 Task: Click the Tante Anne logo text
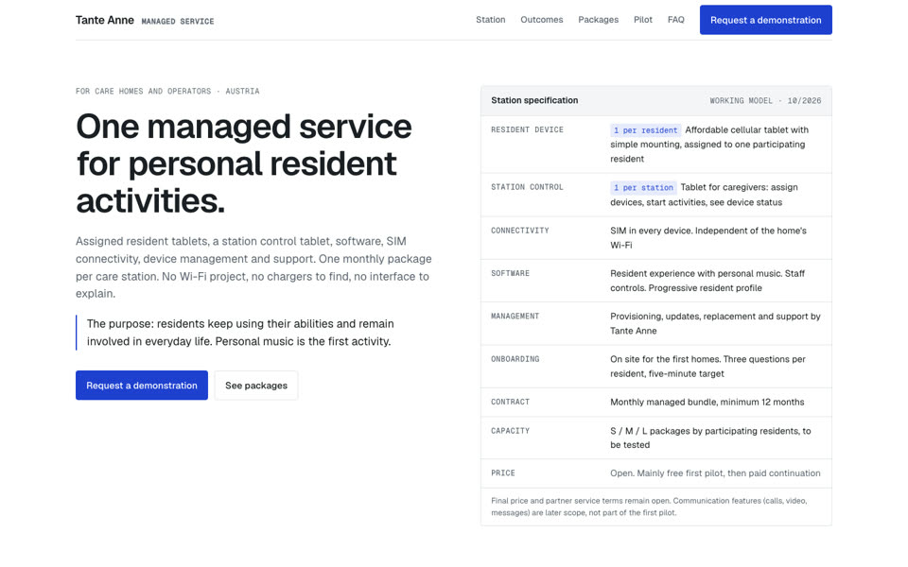(x=105, y=20)
